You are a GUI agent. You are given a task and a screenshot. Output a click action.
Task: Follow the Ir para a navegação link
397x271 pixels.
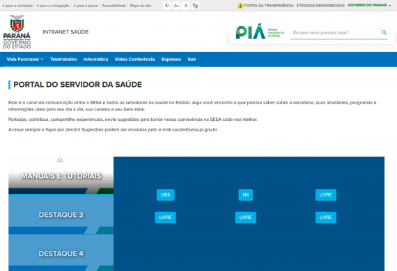pos(53,6)
